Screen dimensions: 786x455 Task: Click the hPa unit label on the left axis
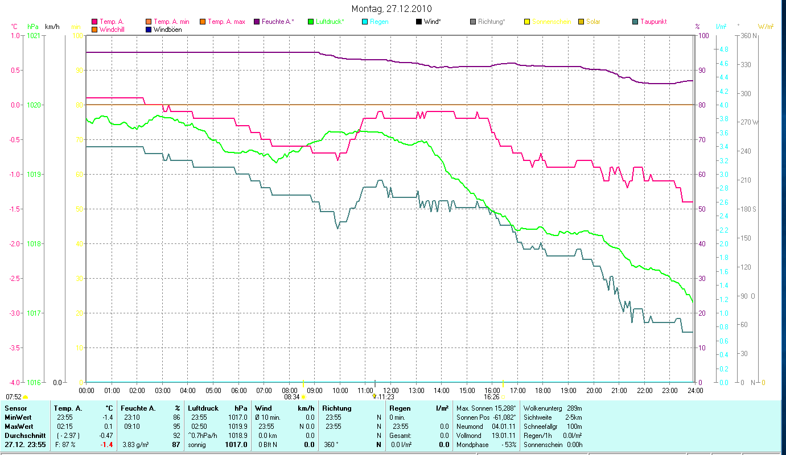click(33, 27)
